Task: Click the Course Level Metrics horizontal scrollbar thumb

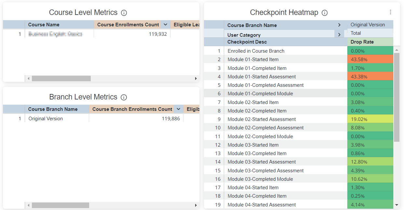Action: pos(61,79)
